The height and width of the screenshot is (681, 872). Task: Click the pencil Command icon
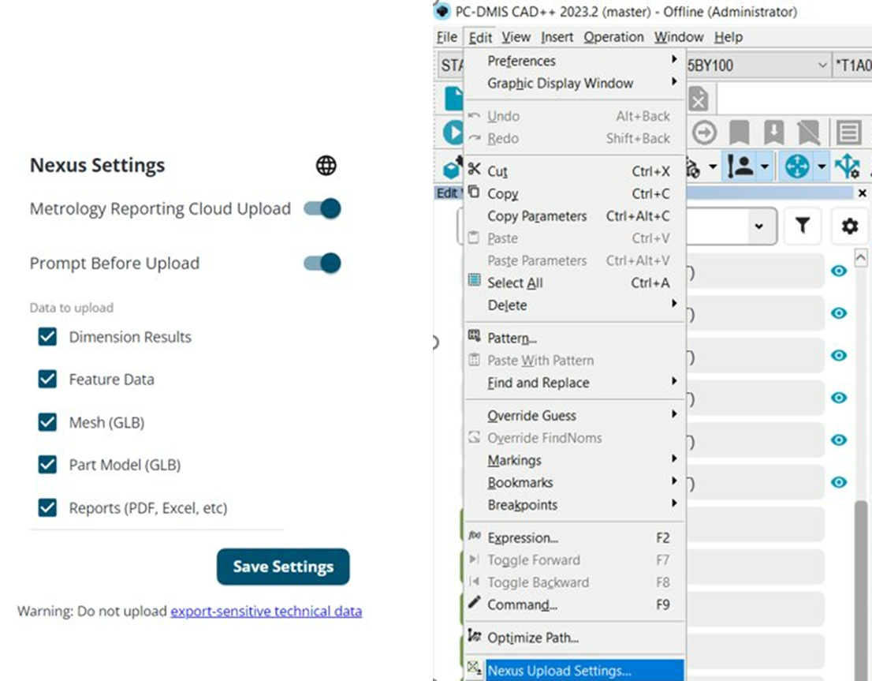tap(475, 602)
